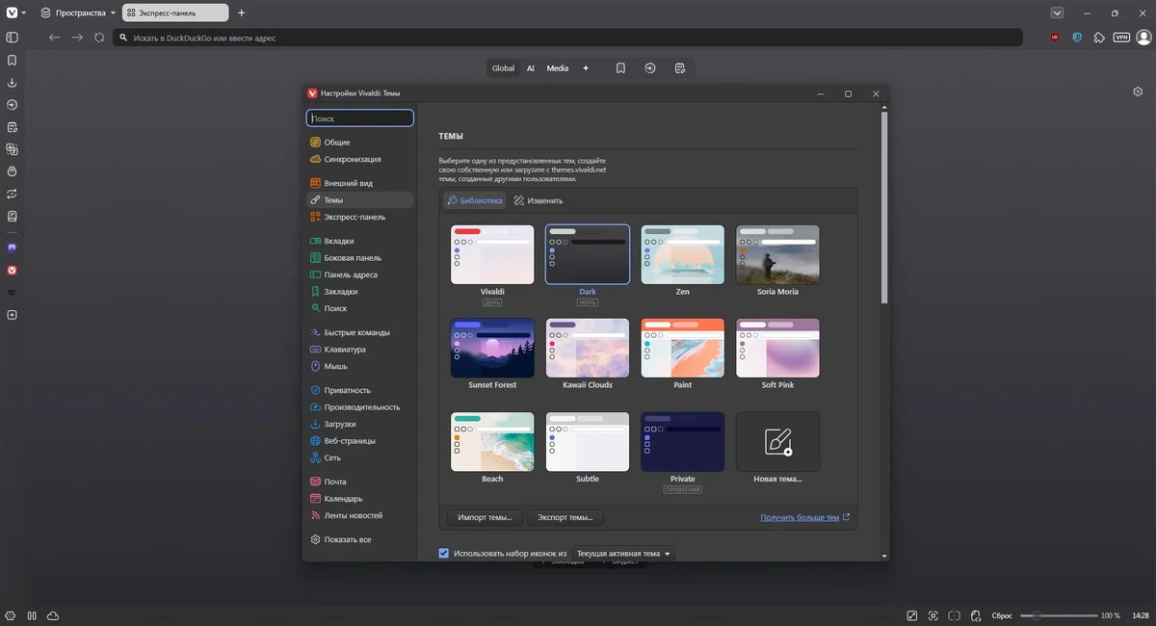Click the DuckDuckGo address bar field

tap(567, 38)
